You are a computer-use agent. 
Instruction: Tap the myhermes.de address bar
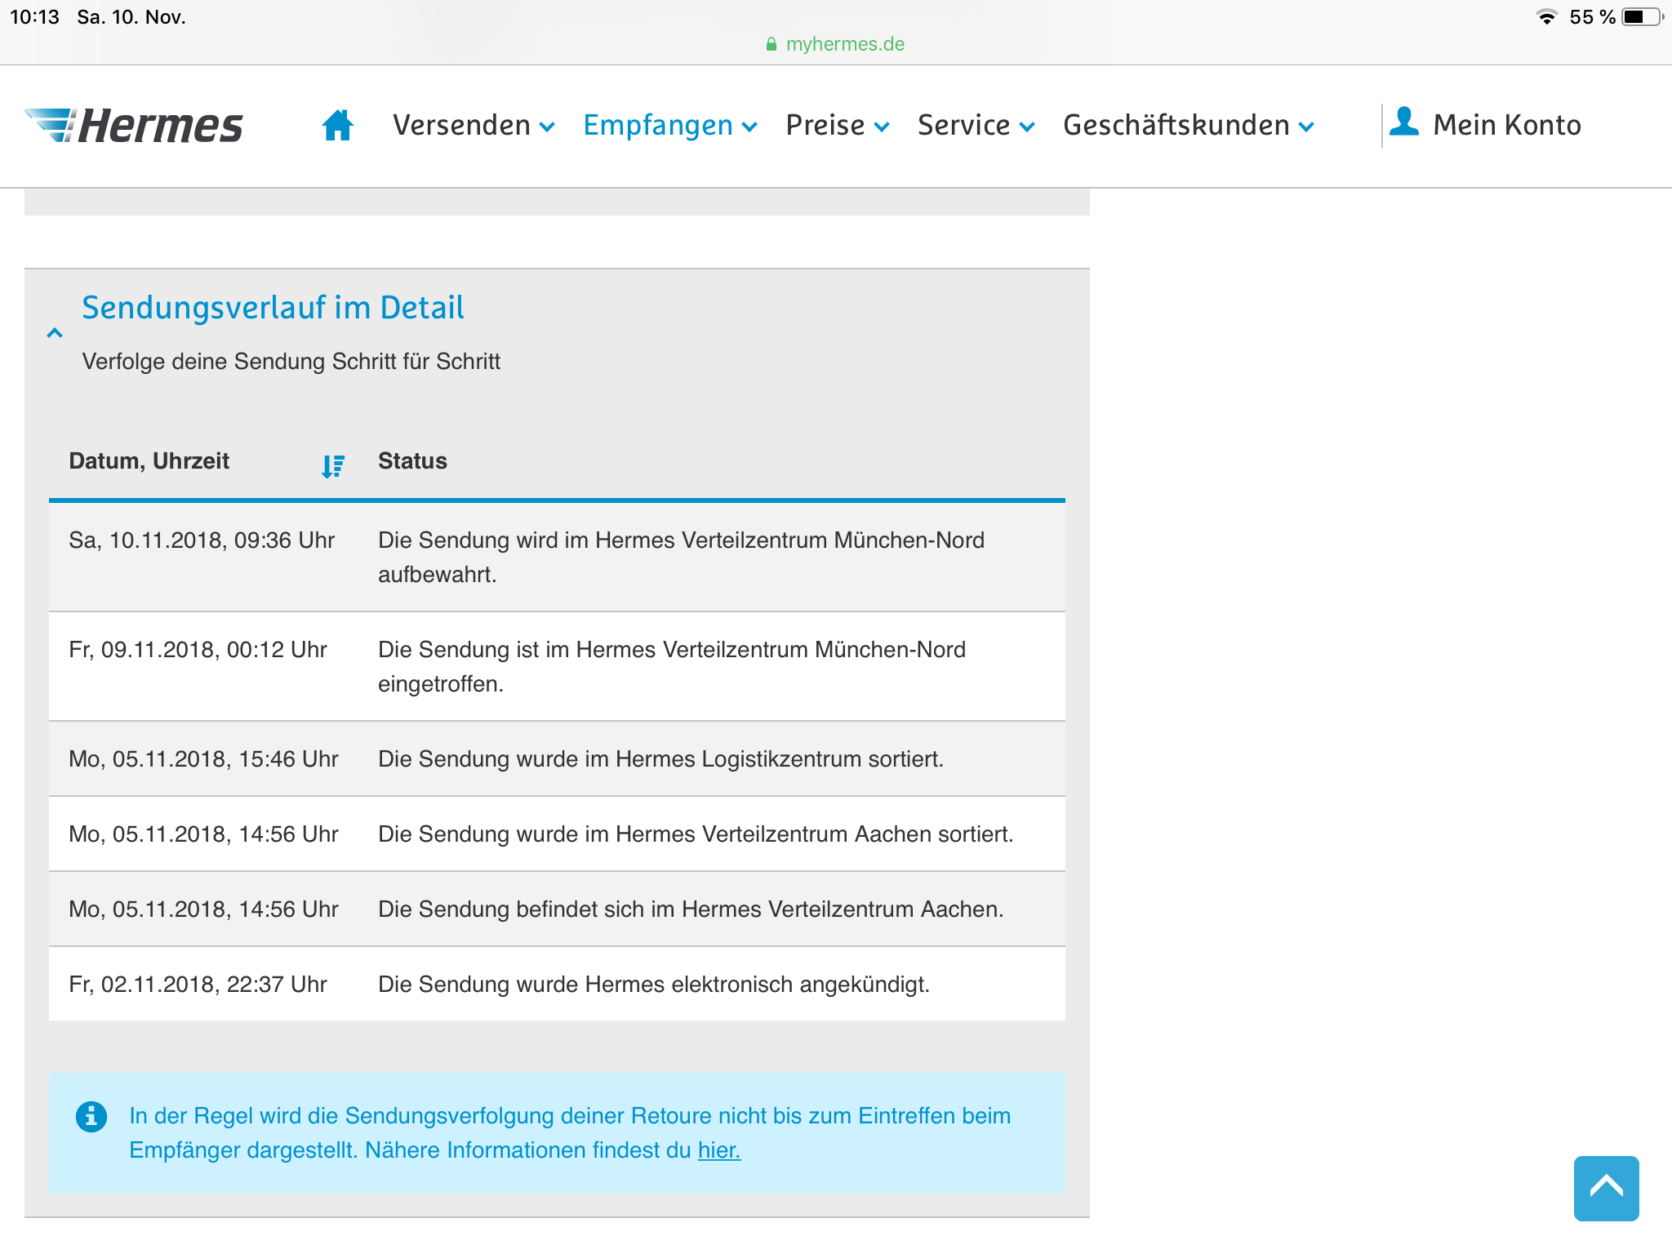(x=844, y=44)
